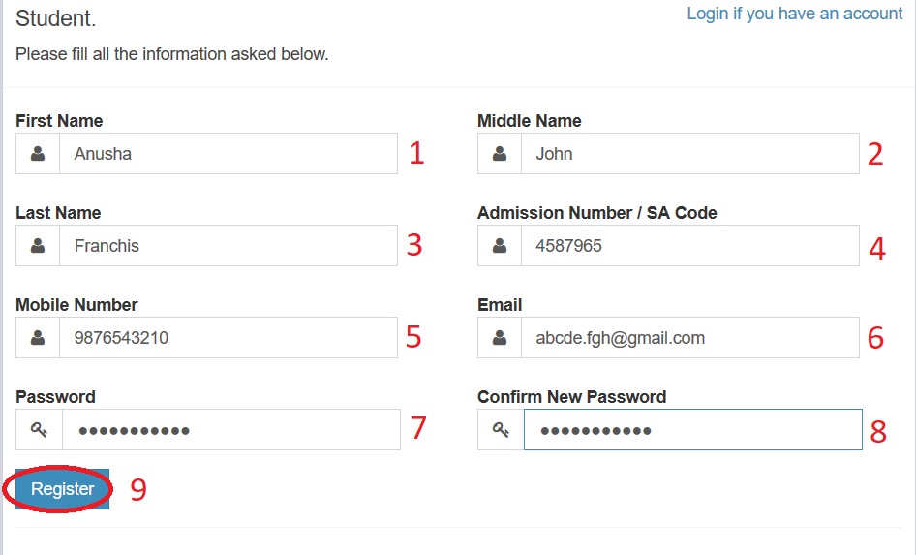916x555 pixels.
Task: Select the Last Name field containing Franchis
Action: (228, 246)
